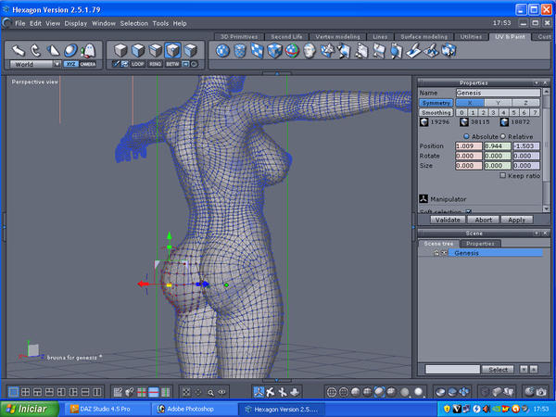
Task: Click the Position X input field
Action: tap(469, 145)
